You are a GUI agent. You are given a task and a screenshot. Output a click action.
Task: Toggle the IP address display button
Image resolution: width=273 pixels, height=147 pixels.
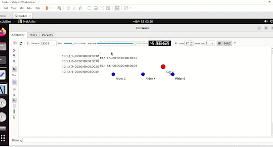click(x=219, y=43)
